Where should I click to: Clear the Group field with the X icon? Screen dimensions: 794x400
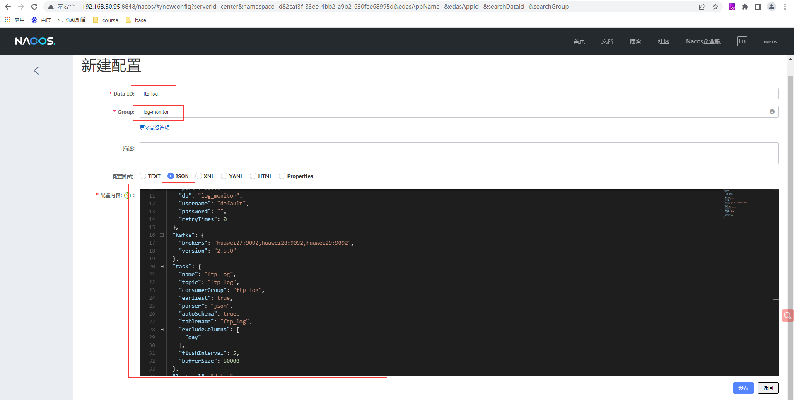point(772,112)
